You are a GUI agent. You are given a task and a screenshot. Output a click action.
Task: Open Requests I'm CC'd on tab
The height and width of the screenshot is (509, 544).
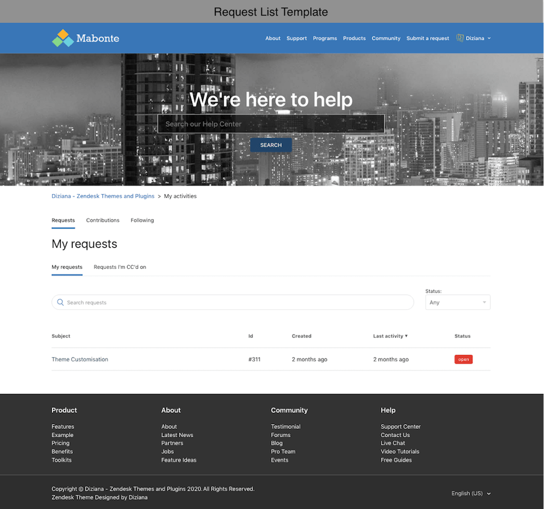tap(120, 267)
